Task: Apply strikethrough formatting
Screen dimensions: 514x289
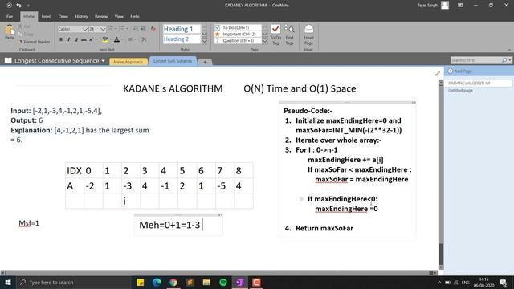Action: click(x=84, y=39)
